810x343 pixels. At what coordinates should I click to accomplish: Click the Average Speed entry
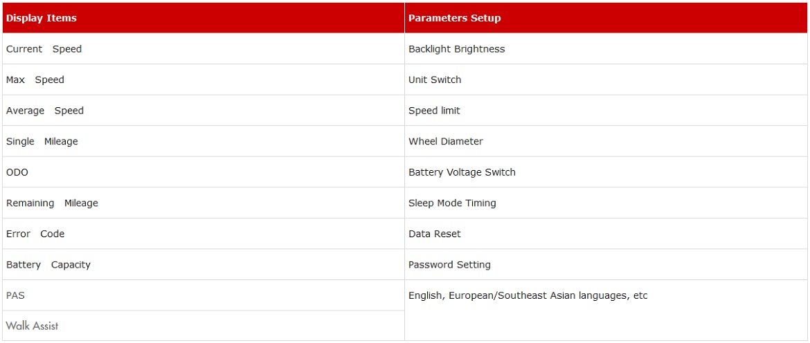[204, 111]
